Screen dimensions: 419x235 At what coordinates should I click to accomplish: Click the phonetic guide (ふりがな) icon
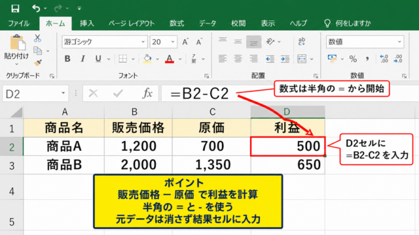coord(194,59)
